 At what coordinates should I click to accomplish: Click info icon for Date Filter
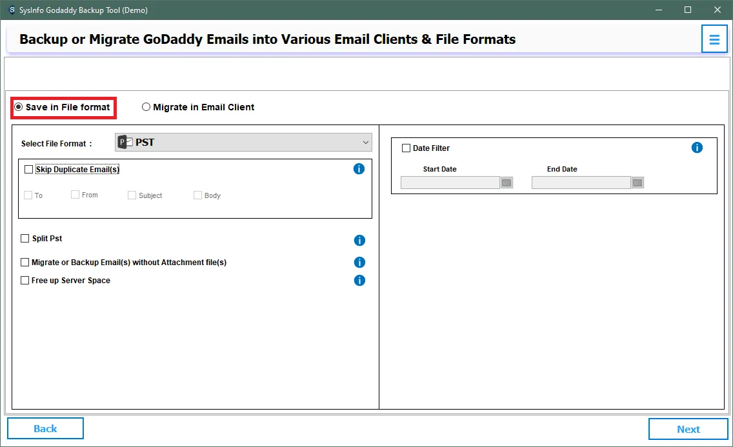tap(697, 148)
